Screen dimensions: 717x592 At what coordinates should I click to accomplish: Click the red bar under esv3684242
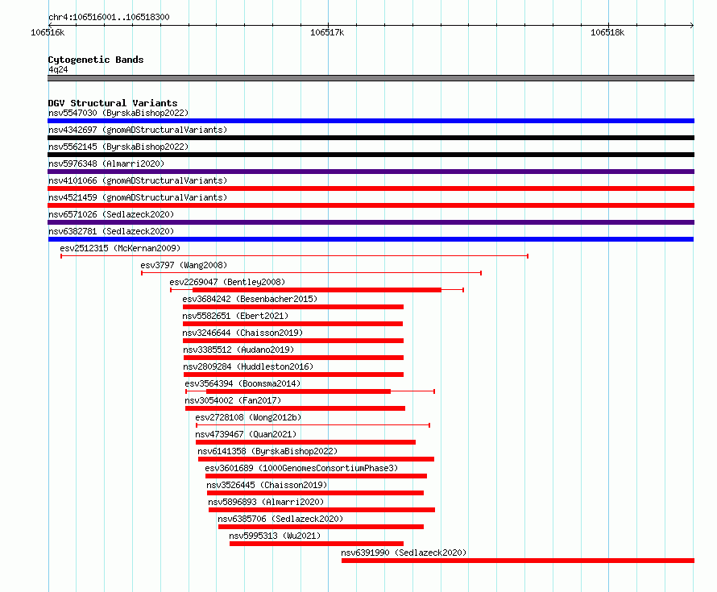click(x=293, y=307)
